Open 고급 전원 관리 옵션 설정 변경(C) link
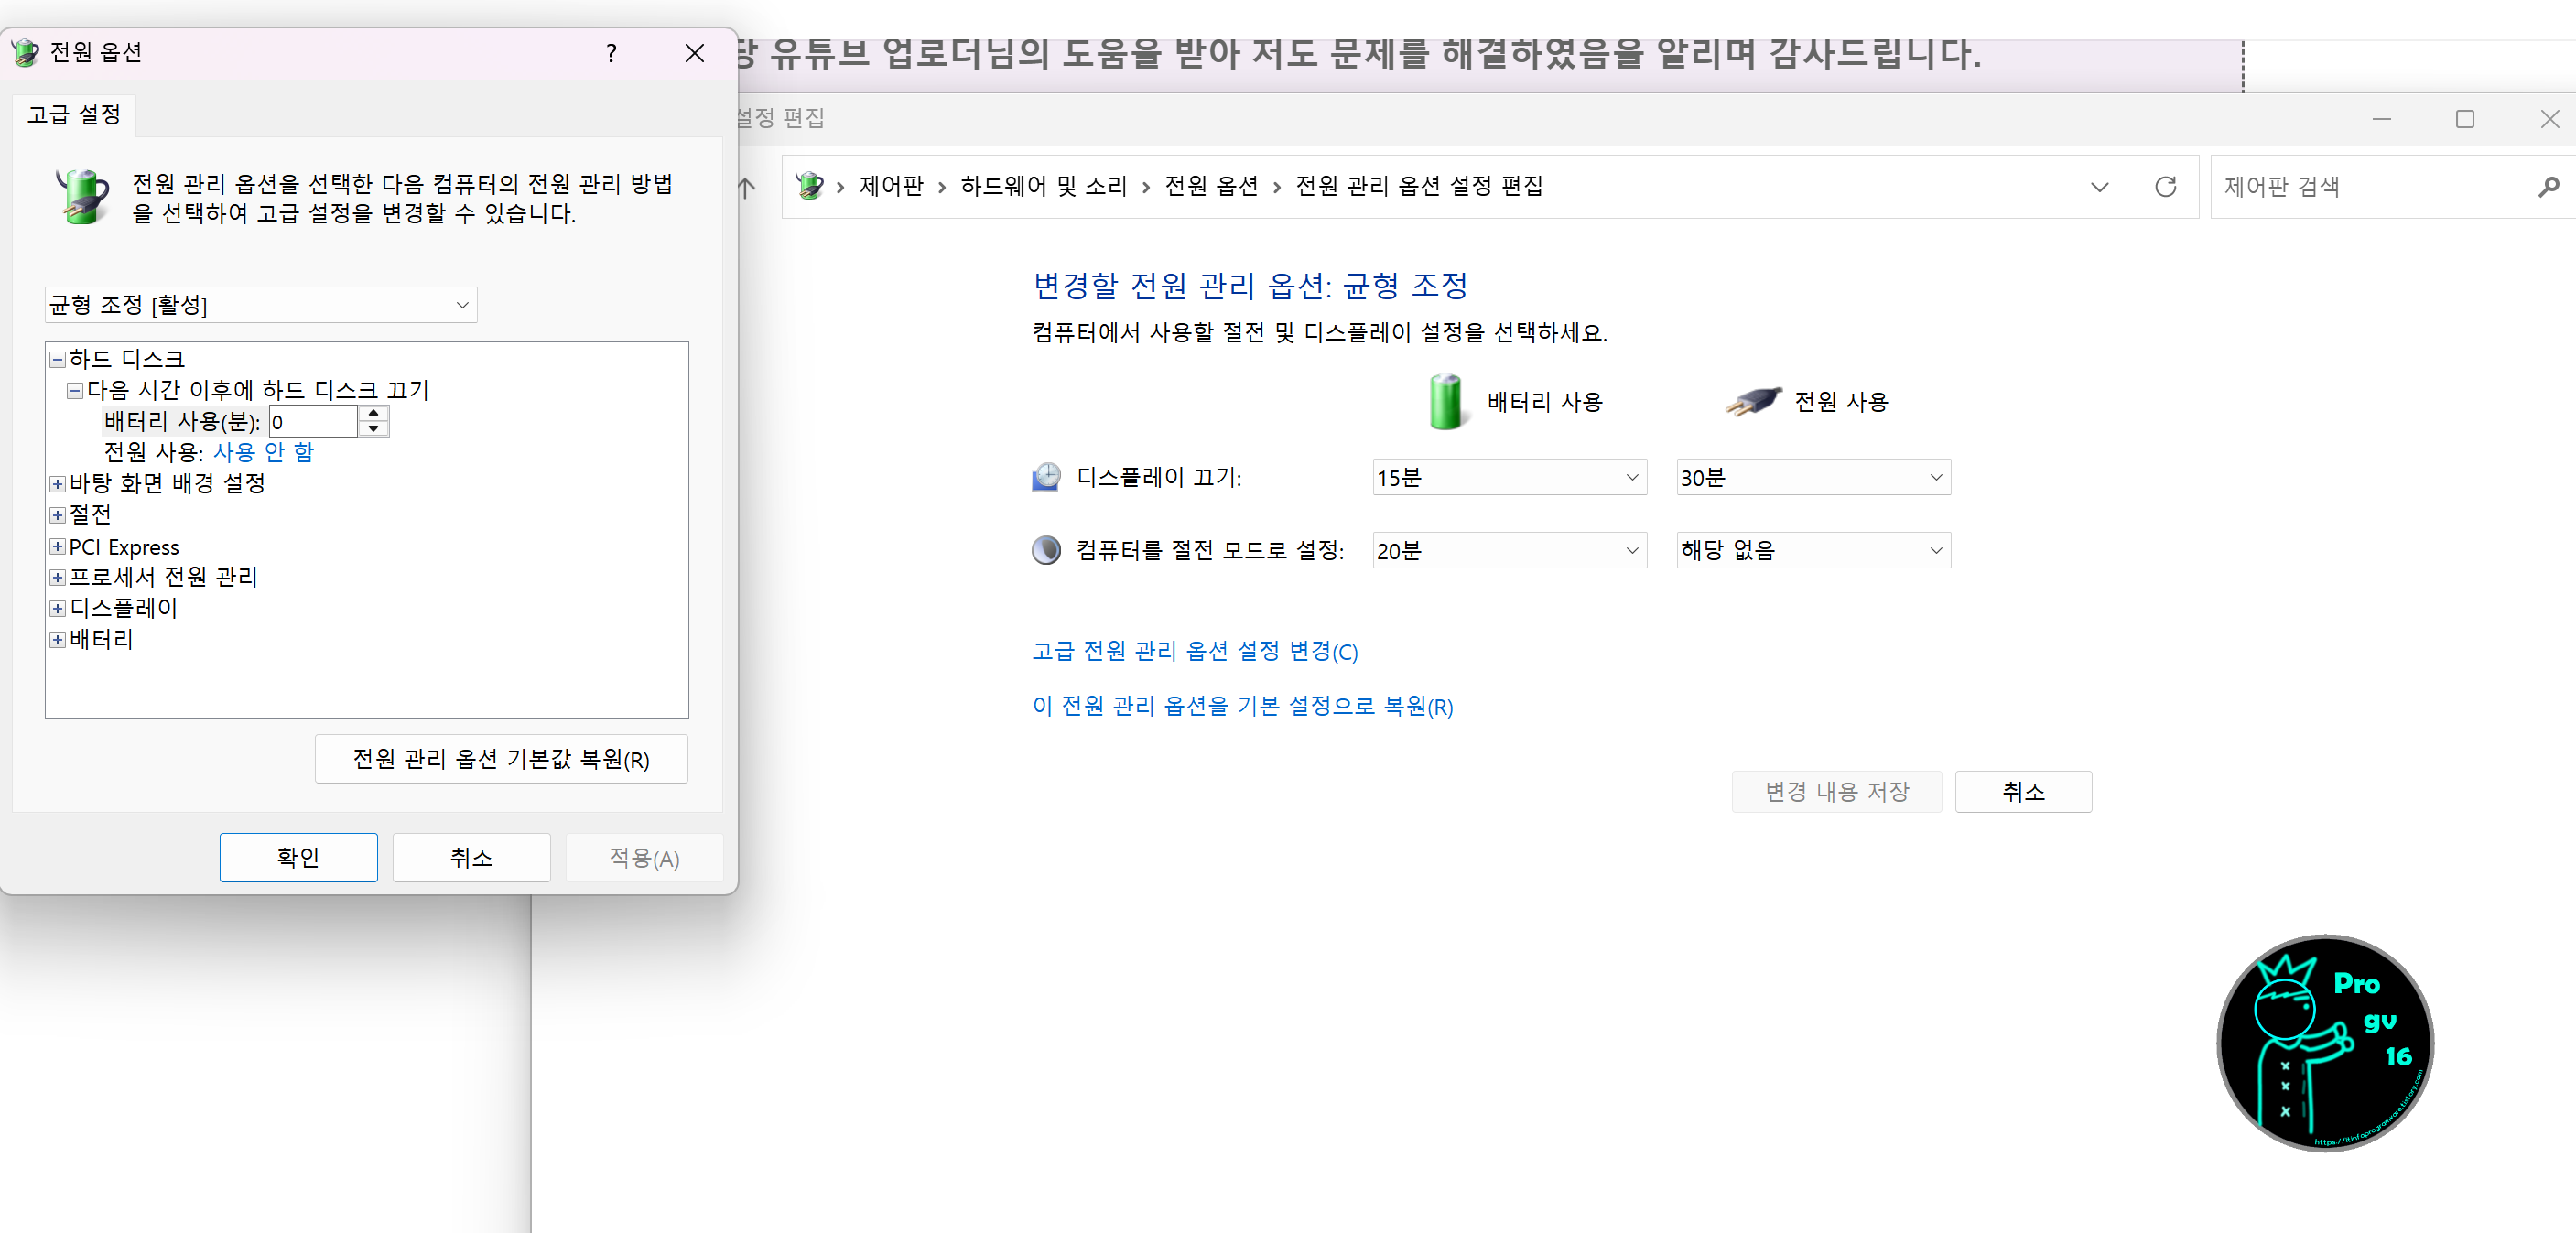 pyautogui.click(x=1195, y=651)
